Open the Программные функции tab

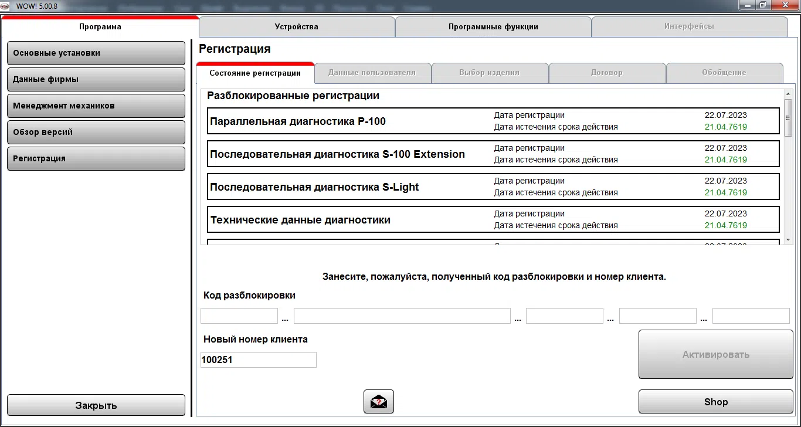[494, 26]
